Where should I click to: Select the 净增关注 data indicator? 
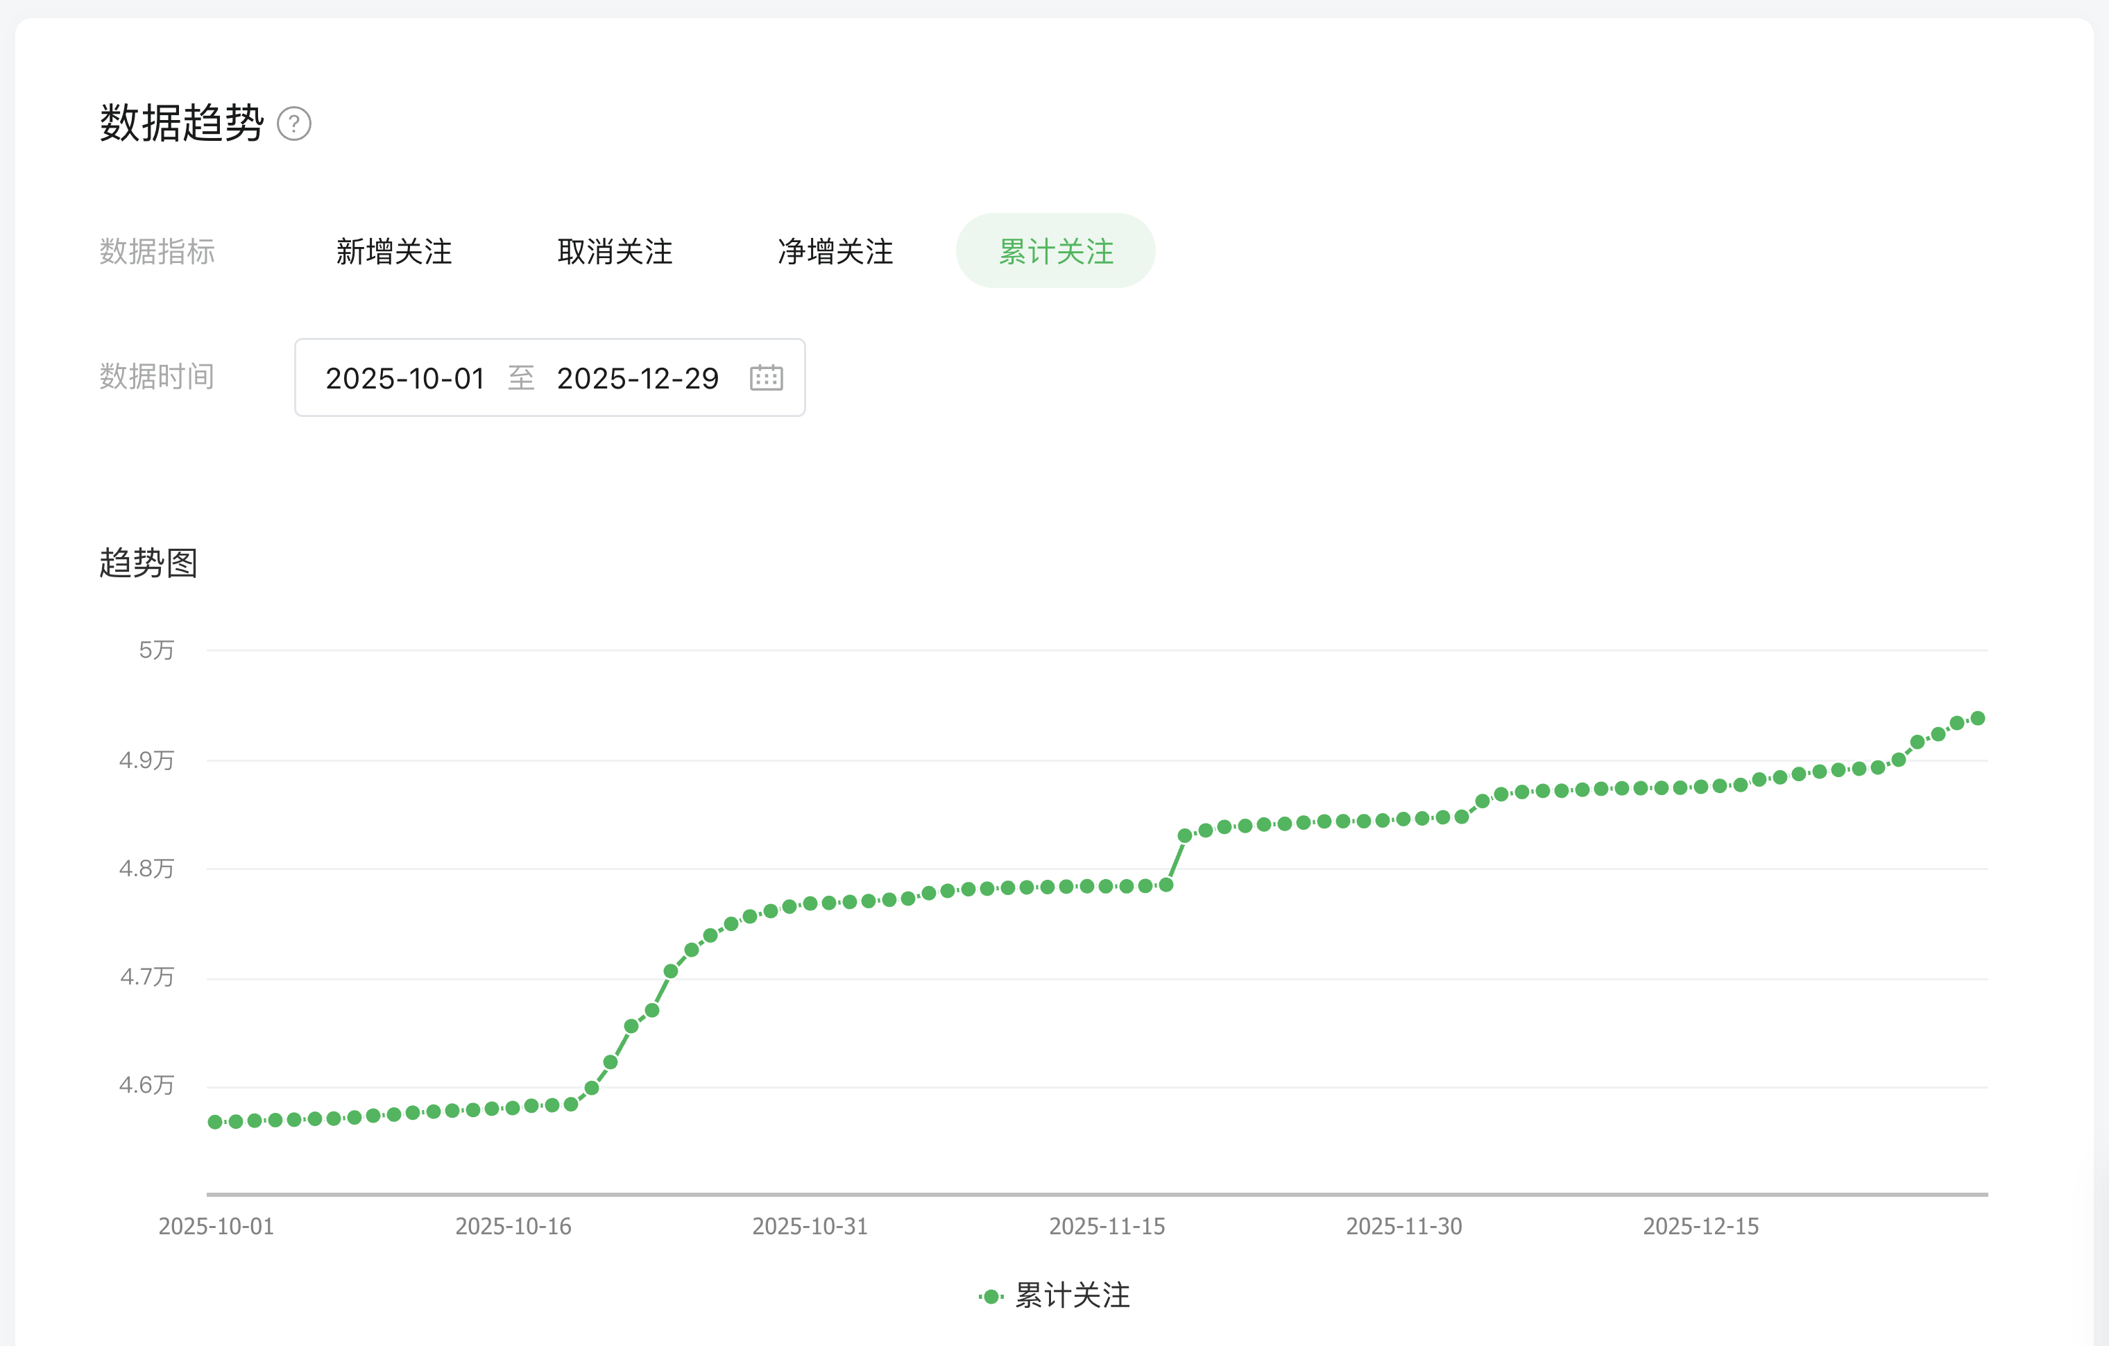coord(835,253)
